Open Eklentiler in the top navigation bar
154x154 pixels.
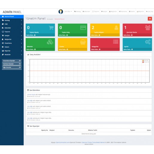point(86,11)
